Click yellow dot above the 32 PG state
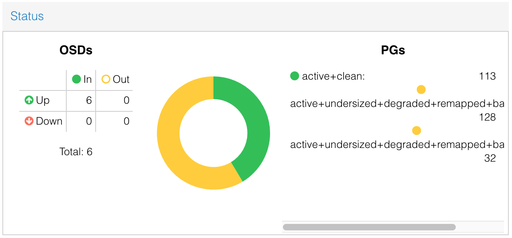Screen dimensions: 512x238 tap(417, 130)
